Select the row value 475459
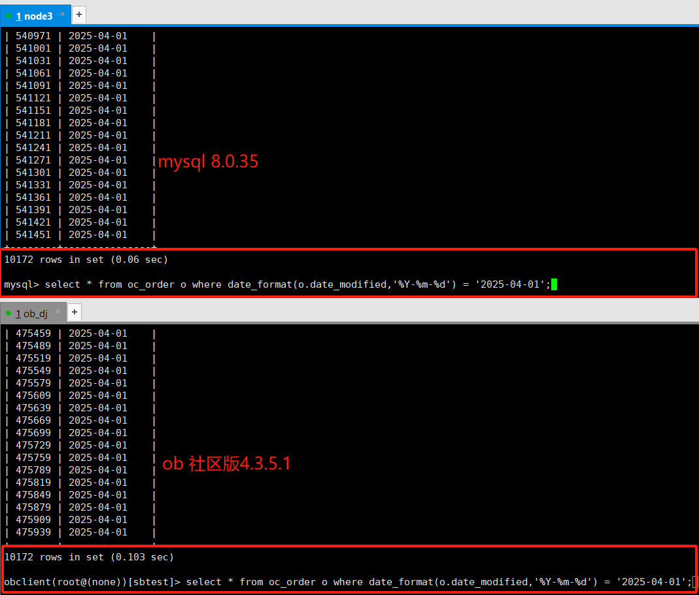The image size is (699, 595). point(33,333)
